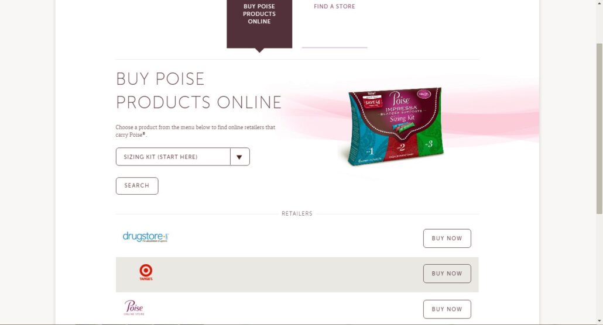
Task: Buy now from drugstore.com
Action: [x=447, y=238]
